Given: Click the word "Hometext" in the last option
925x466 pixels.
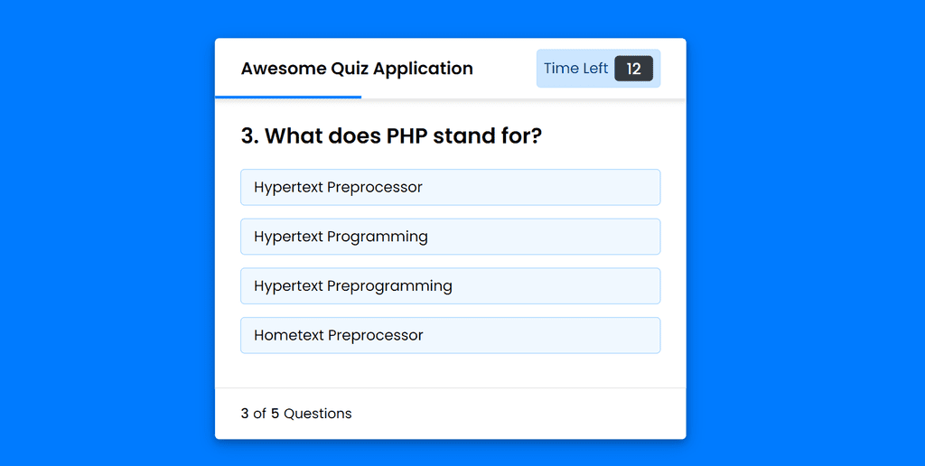Looking at the screenshot, I should pos(289,335).
